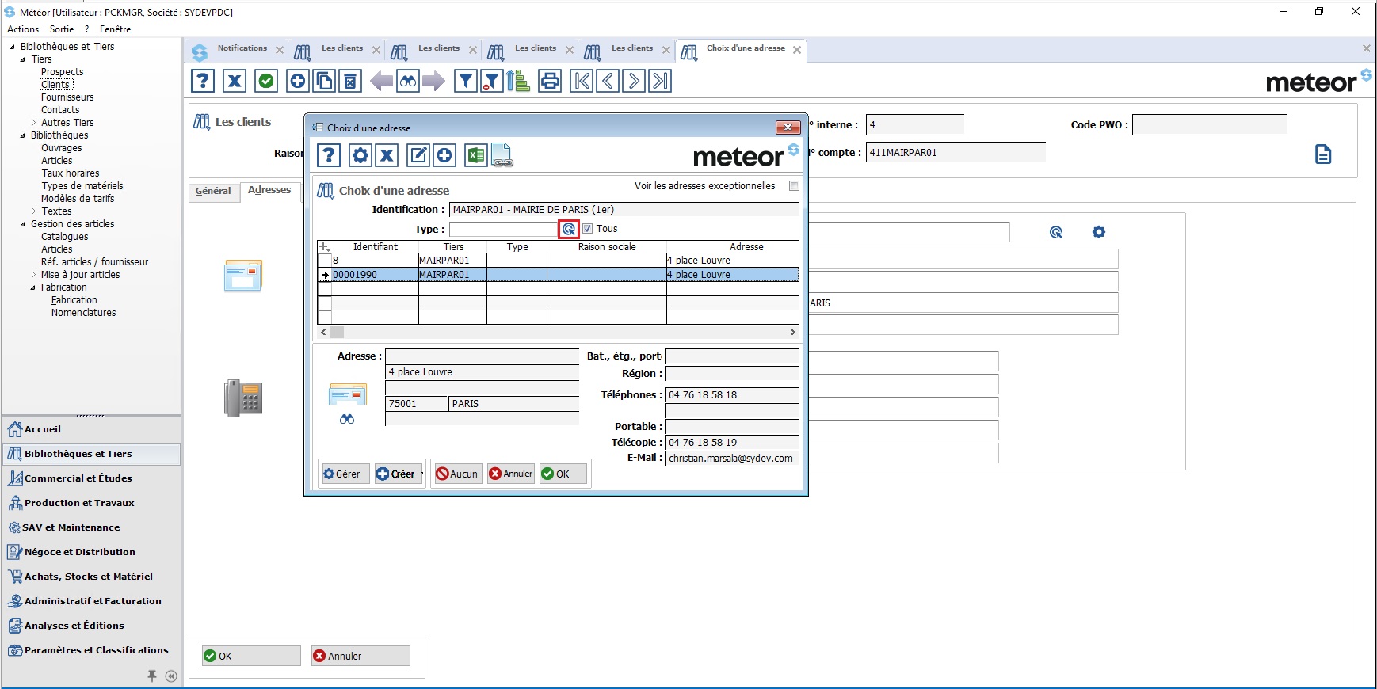Screen dimensions: 1377x689
Task: Collapse the Gestion des articles node
Action: click(x=23, y=224)
